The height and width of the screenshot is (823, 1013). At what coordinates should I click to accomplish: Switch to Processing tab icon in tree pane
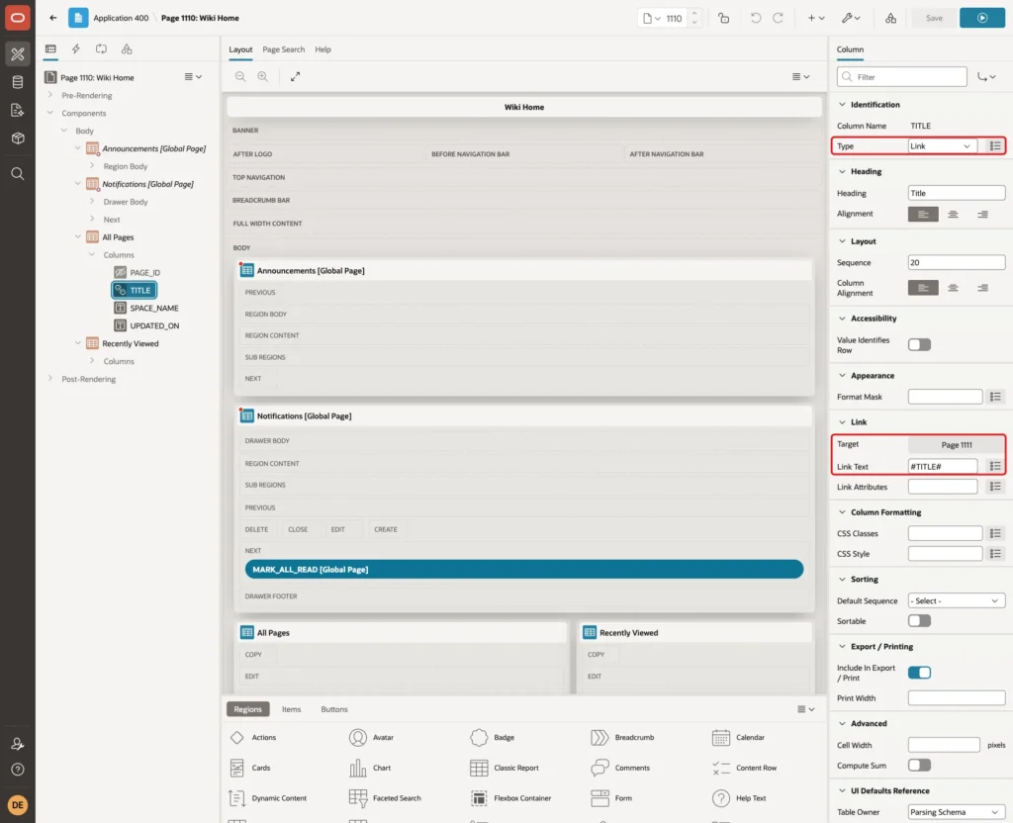[x=102, y=49]
